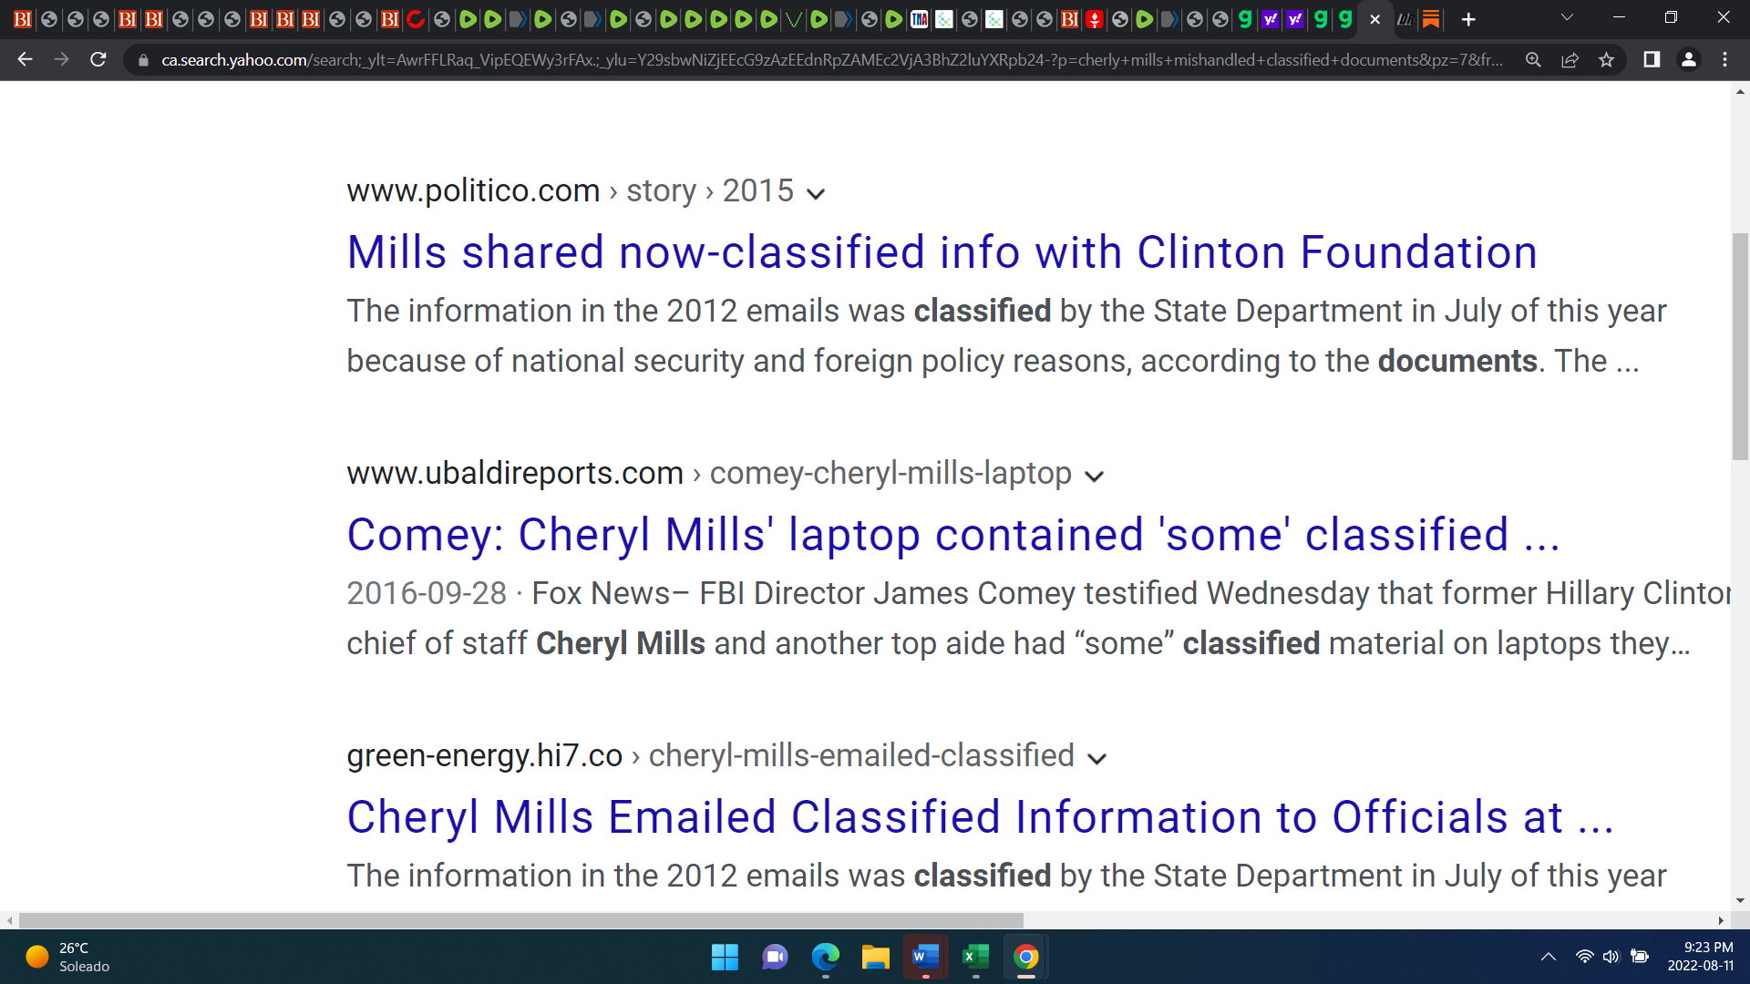1750x984 pixels.
Task: Toggle the browser side panel icon
Action: pos(1652,60)
